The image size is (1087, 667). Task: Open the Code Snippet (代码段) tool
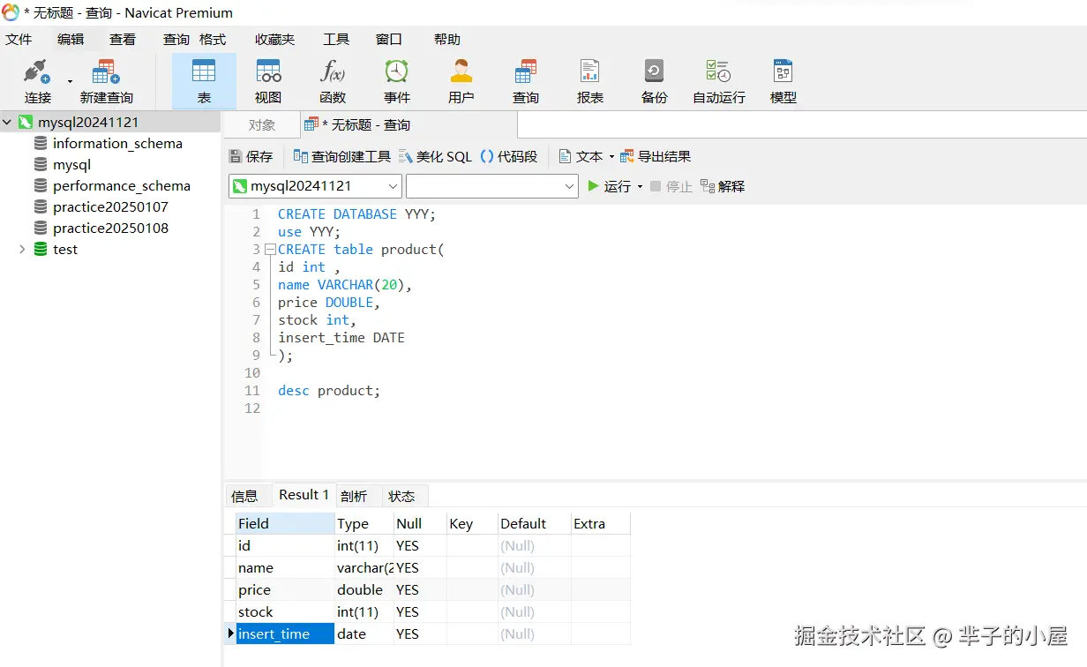pos(509,156)
